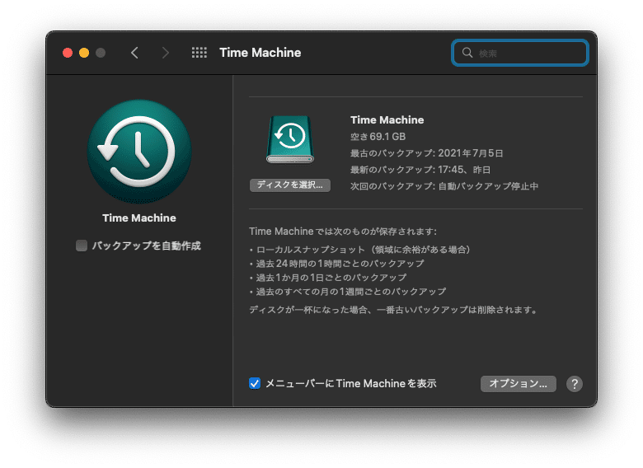Click 最新のバックアップ: 17:45、昨日 line
The image size is (643, 468).
(x=420, y=170)
